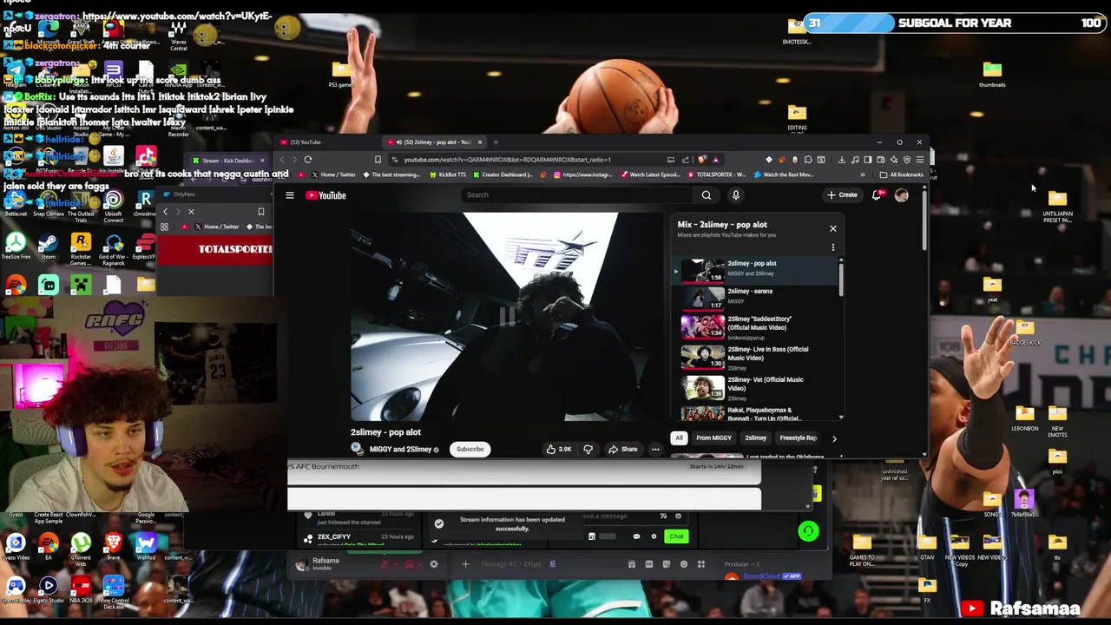This screenshot has width=1111, height=625.
Task: Click the green headset support button
Action: click(x=808, y=531)
